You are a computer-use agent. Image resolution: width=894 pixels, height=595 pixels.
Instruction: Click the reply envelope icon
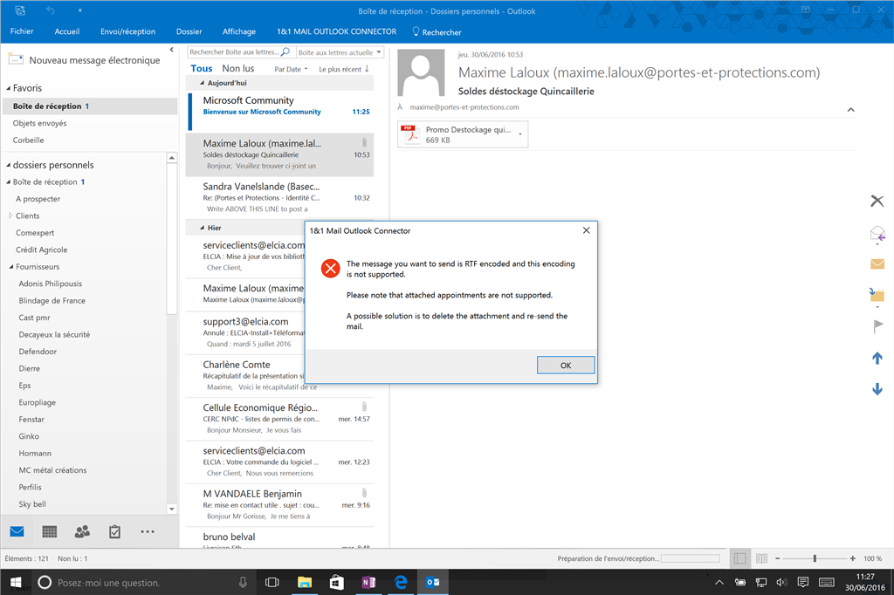click(877, 234)
